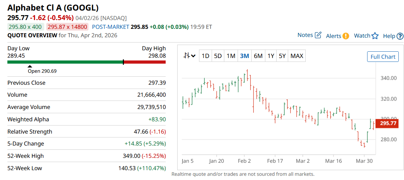The height and width of the screenshot is (180, 404).
Task: Click the Notes link
Action: 305,35
